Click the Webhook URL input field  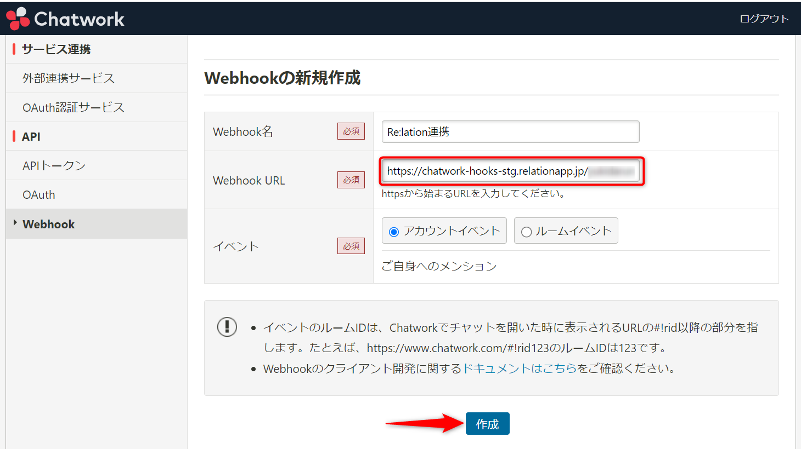click(x=510, y=171)
